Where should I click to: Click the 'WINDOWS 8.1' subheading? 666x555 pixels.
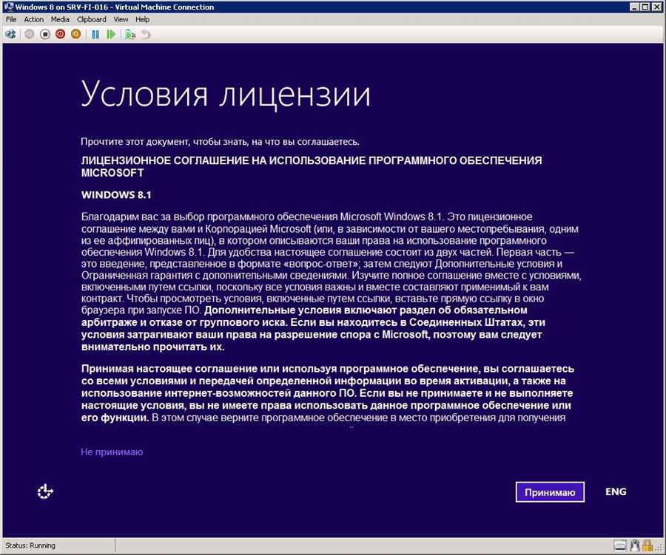[116, 195]
